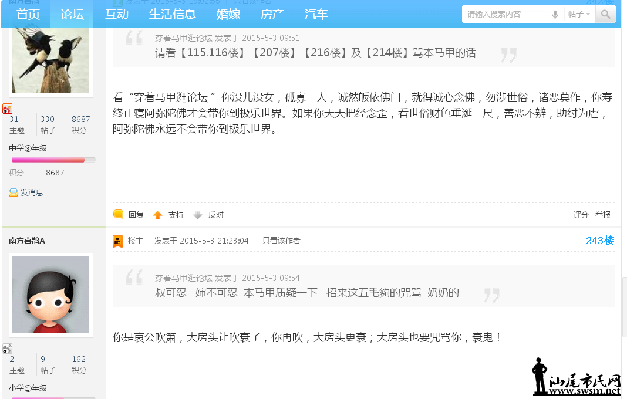Click the orange 楼主 author icon

(117, 241)
